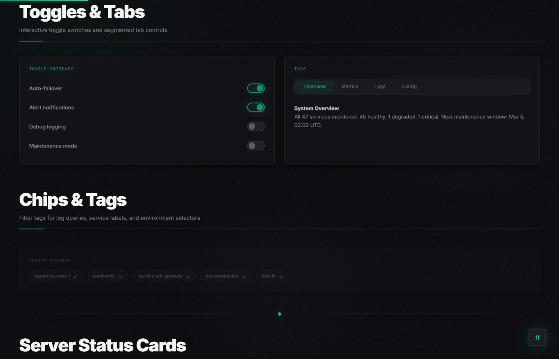The height and width of the screenshot is (359, 559).
Task: Dismiss the last:1h filter chip
Action: click(281, 276)
